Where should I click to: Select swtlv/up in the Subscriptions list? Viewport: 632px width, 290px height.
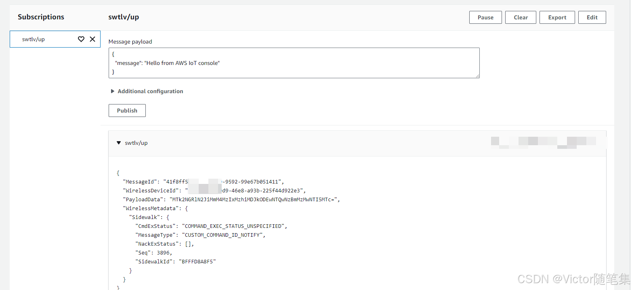point(34,39)
